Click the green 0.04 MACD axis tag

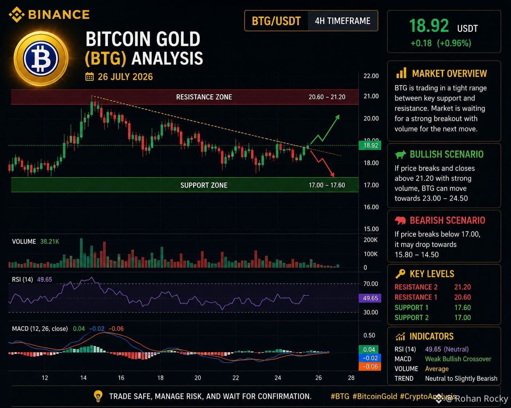tap(369, 349)
